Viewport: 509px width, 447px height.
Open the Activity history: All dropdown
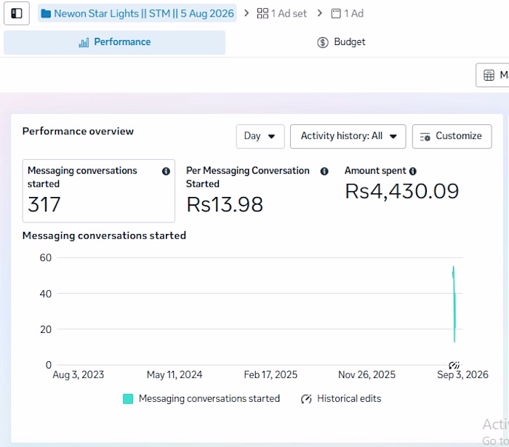(348, 136)
